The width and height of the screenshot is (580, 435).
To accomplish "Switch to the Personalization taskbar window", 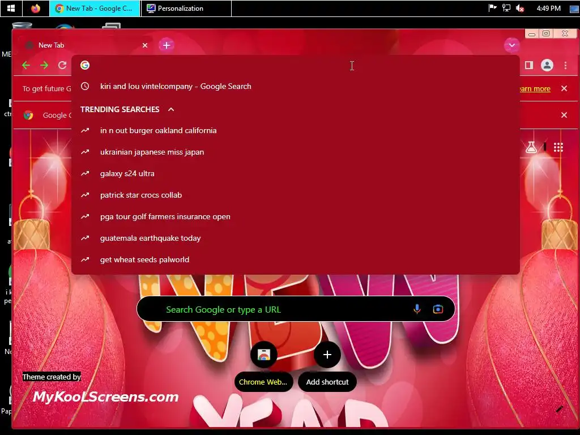I will (186, 8).
